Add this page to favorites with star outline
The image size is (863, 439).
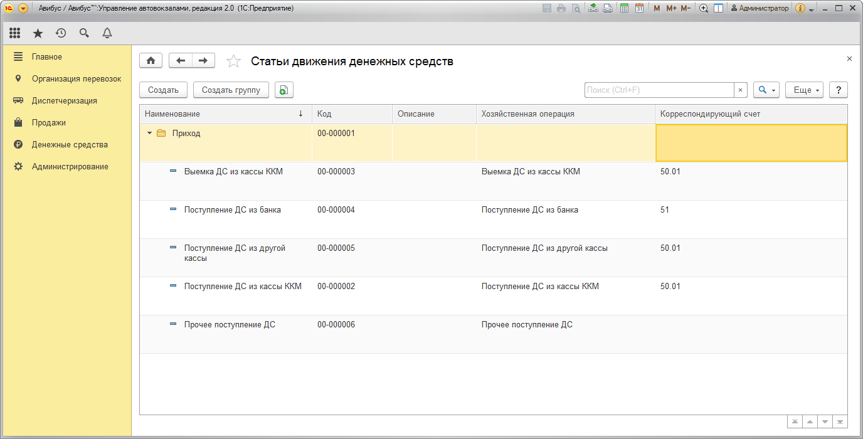[x=233, y=61]
